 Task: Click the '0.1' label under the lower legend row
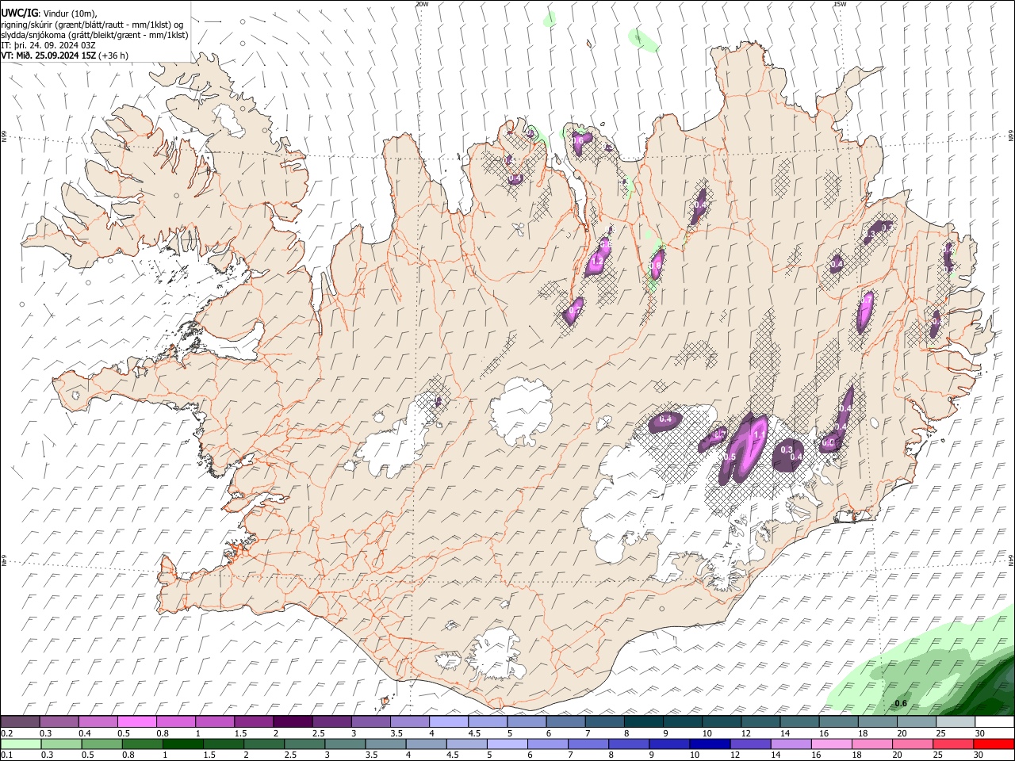[6, 755]
